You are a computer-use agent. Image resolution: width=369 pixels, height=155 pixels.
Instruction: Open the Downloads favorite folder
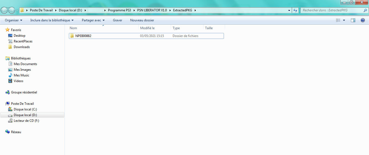[22, 47]
